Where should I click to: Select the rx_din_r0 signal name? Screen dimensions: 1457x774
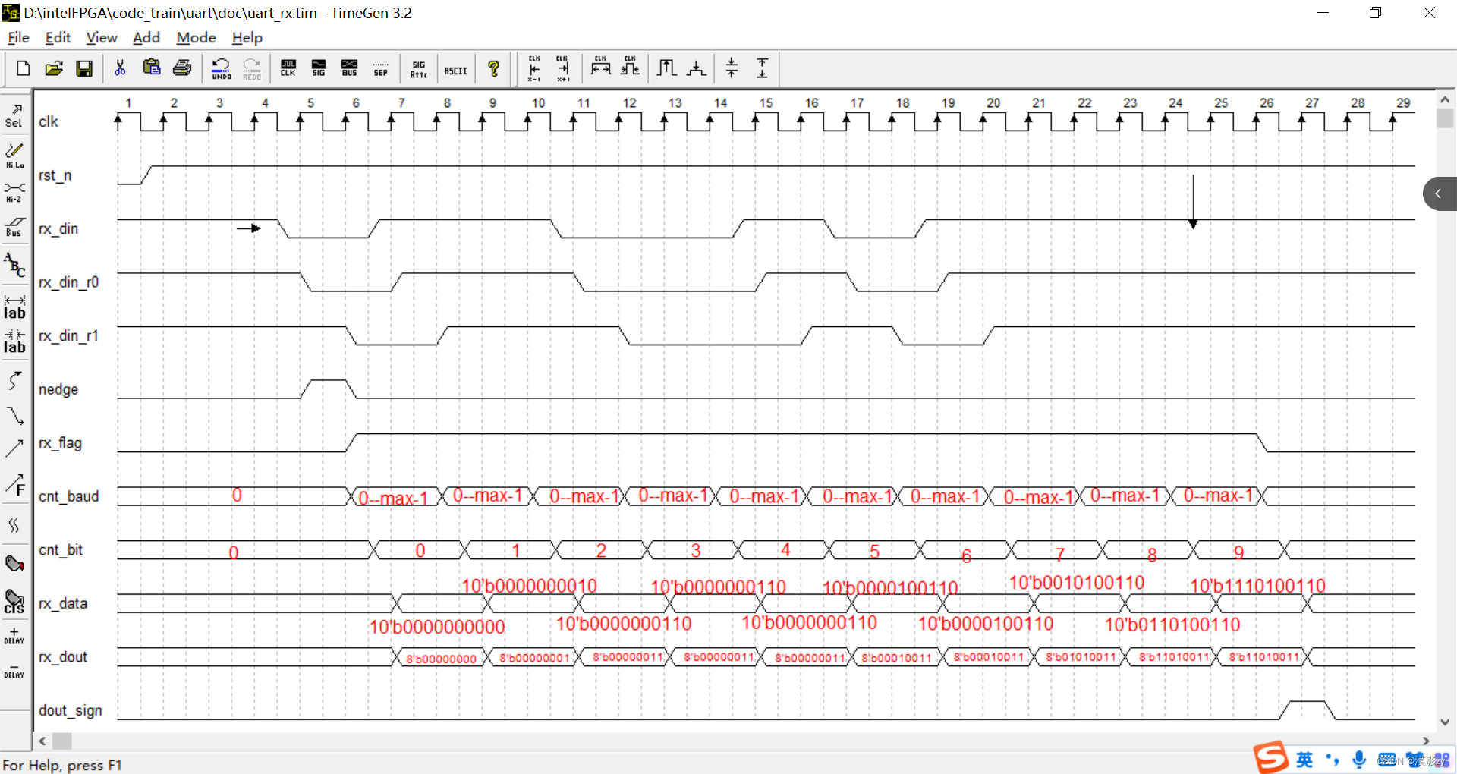pos(68,282)
